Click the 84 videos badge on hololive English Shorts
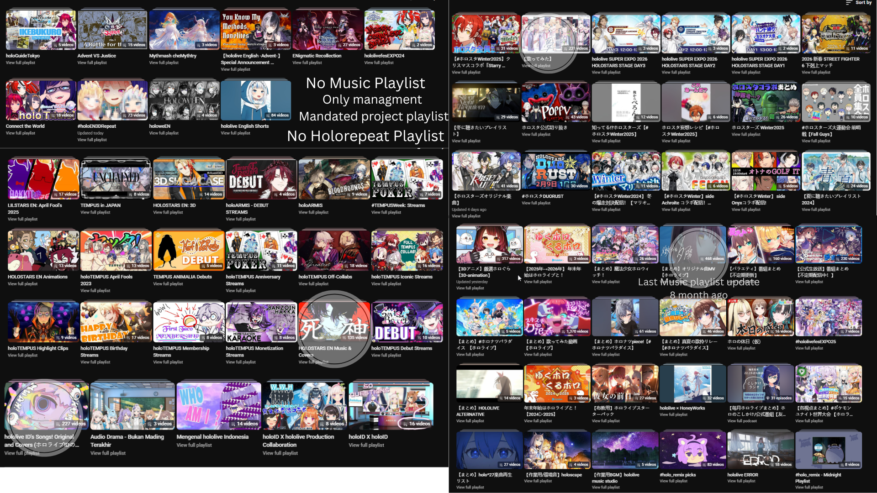Viewport: 877px width, 493px height. point(277,115)
